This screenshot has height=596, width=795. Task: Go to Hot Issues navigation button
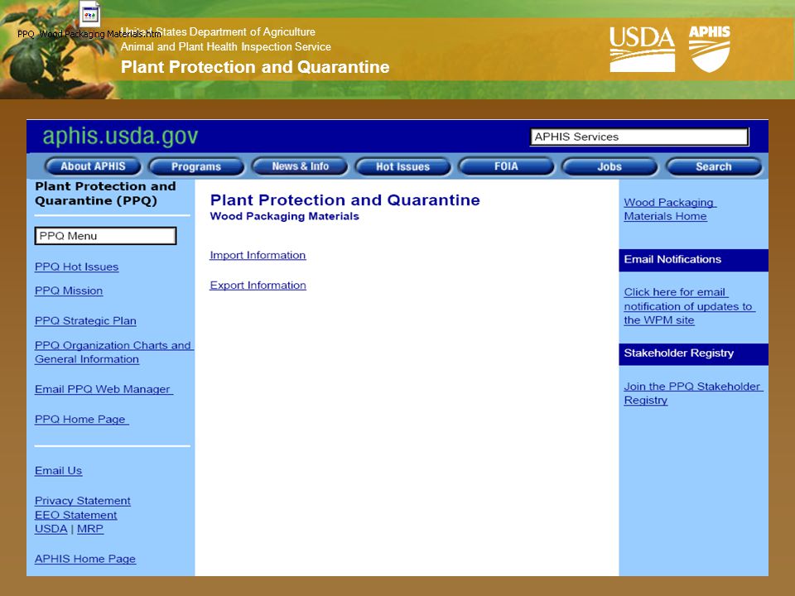pyautogui.click(x=403, y=166)
